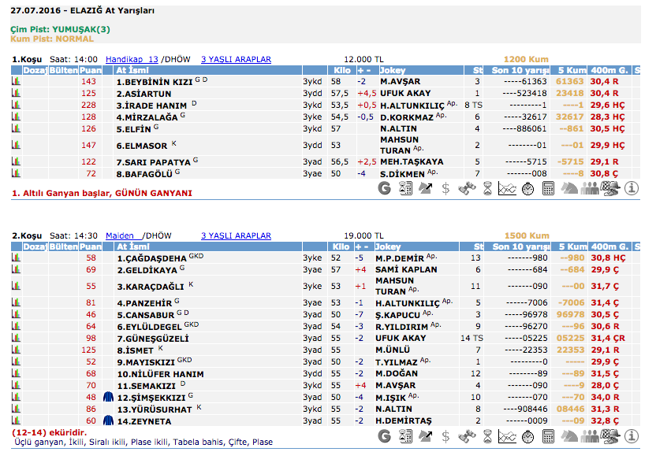Click the G icon under race 1
Viewport: 656px width, 463px height.
coord(385,188)
